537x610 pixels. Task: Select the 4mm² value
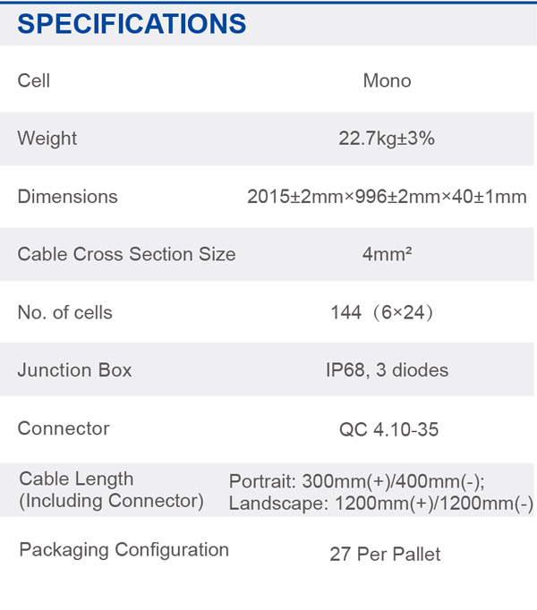click(387, 255)
